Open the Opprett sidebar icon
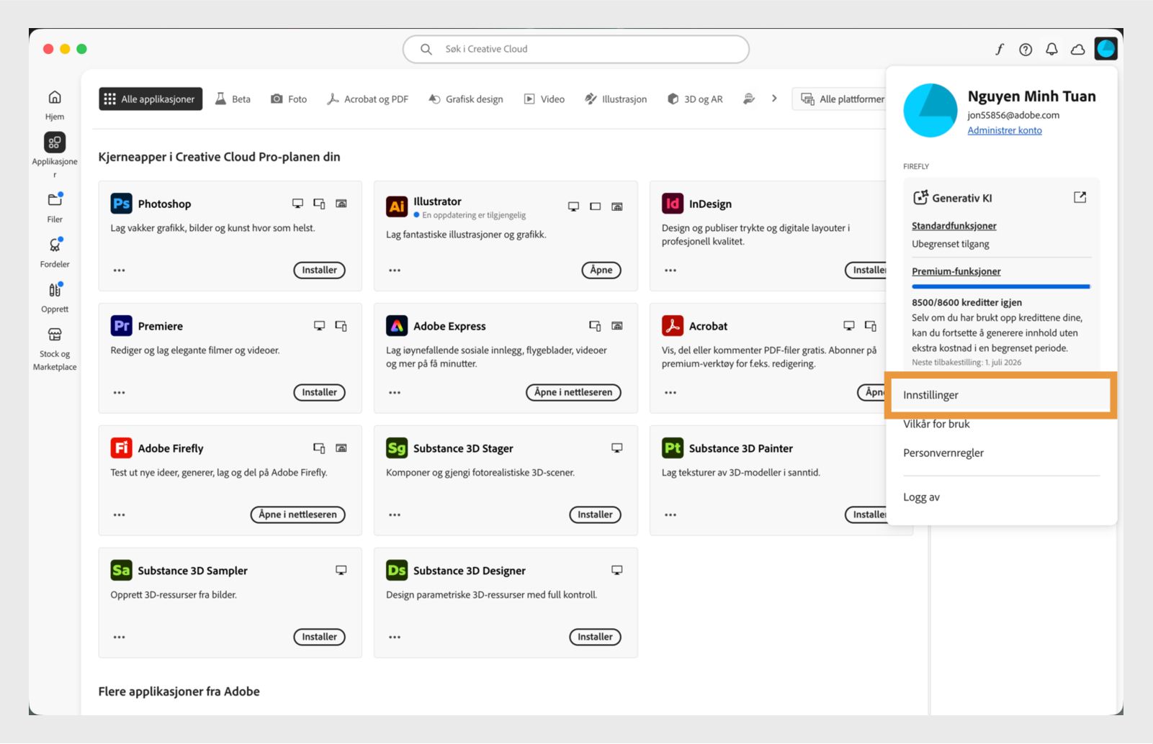1153x744 pixels. point(55,290)
